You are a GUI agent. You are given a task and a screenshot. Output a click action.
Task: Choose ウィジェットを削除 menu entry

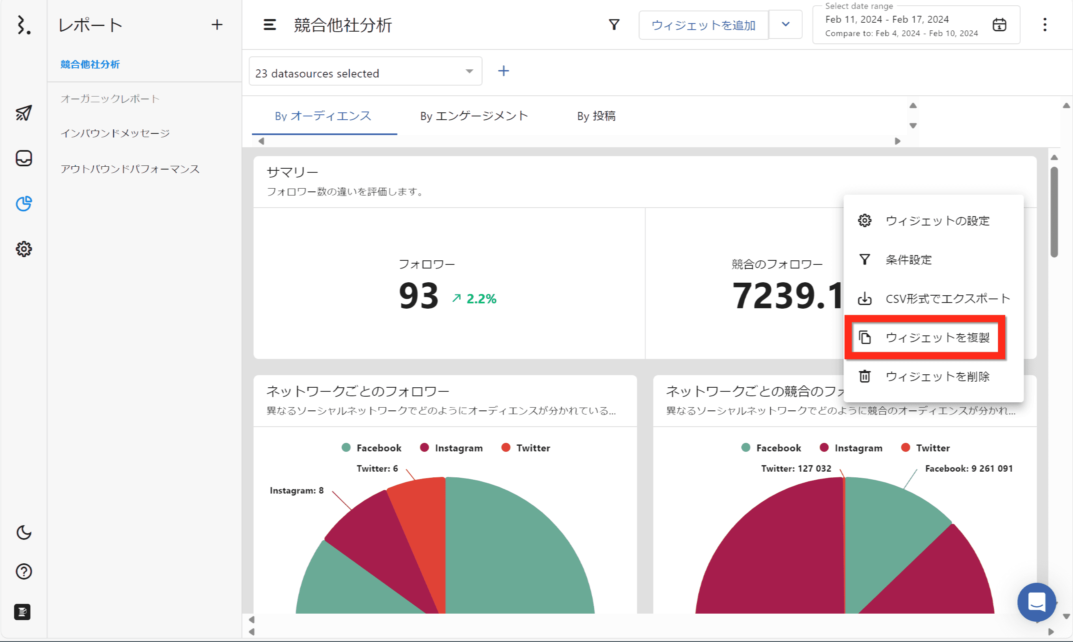934,376
